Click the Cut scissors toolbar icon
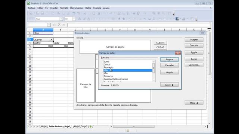Screen dimensions: 239x134 (x=85, y=13)
